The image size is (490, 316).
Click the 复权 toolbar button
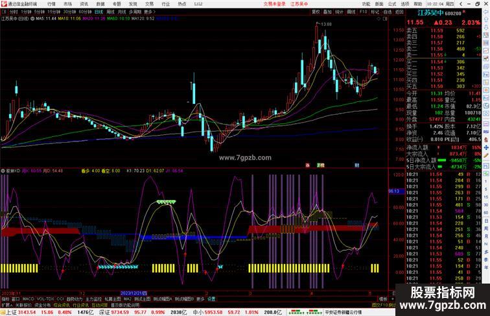click(x=316, y=12)
